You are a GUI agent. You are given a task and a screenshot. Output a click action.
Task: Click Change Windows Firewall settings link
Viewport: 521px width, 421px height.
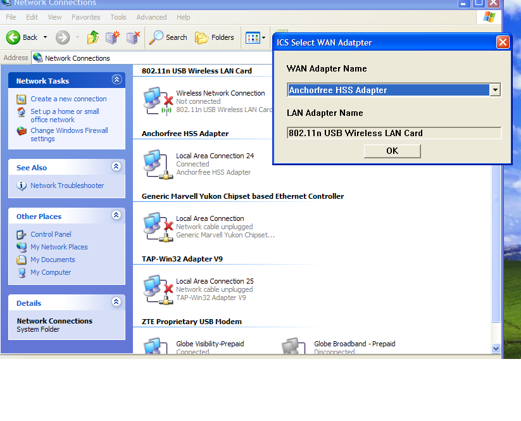point(69,134)
